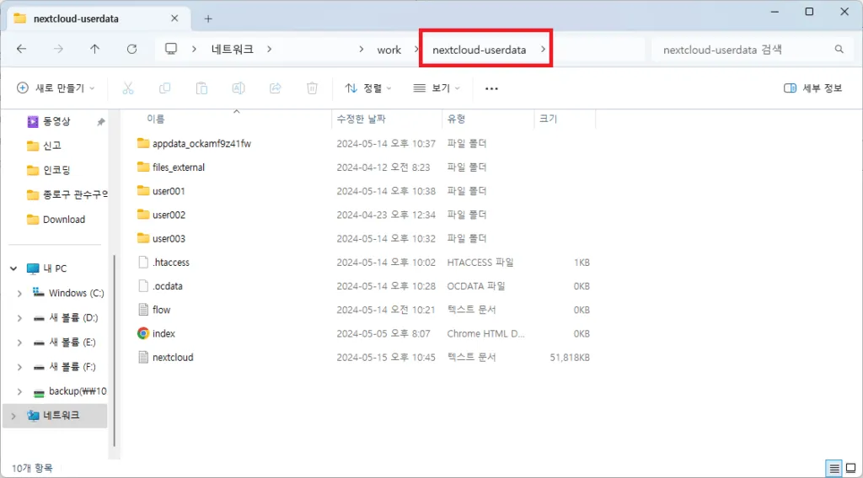Open the 새로 만들기 dropdown
Image resolution: width=863 pixels, height=478 pixels.
pyautogui.click(x=56, y=88)
